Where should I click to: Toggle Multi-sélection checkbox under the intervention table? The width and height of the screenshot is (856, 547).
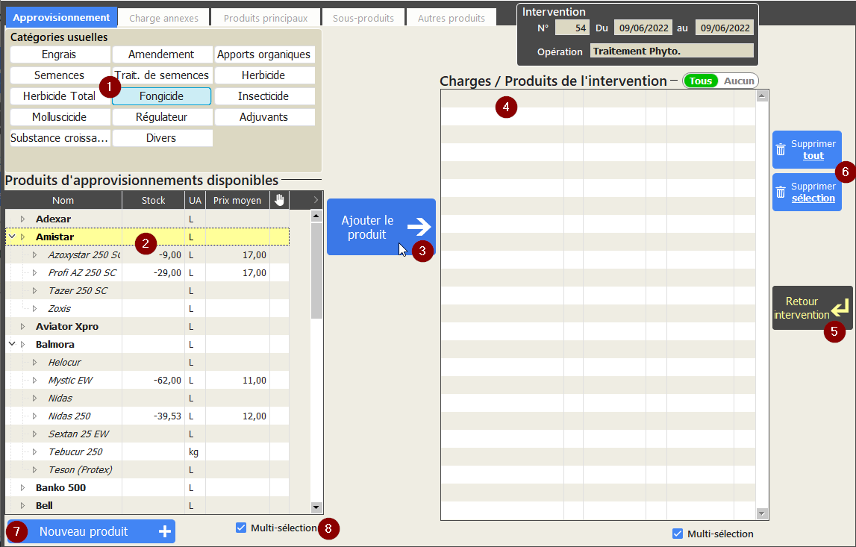[678, 534]
